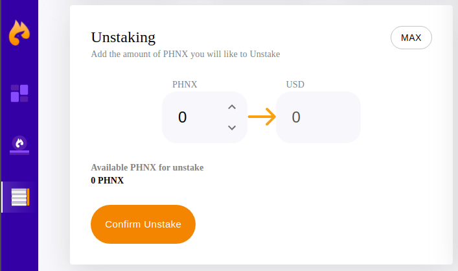Click the USD value field

tap(318, 117)
